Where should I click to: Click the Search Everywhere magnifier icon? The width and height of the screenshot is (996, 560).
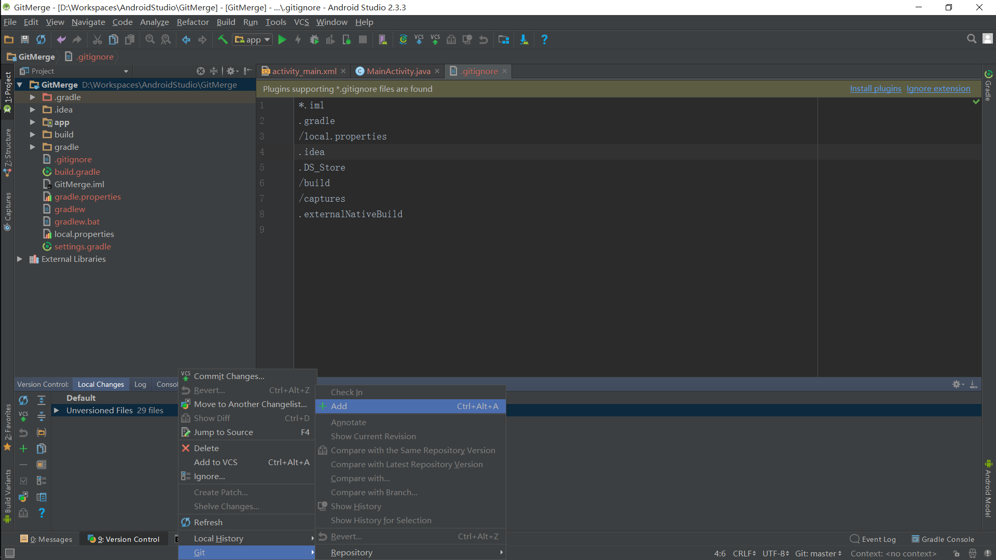pos(972,39)
